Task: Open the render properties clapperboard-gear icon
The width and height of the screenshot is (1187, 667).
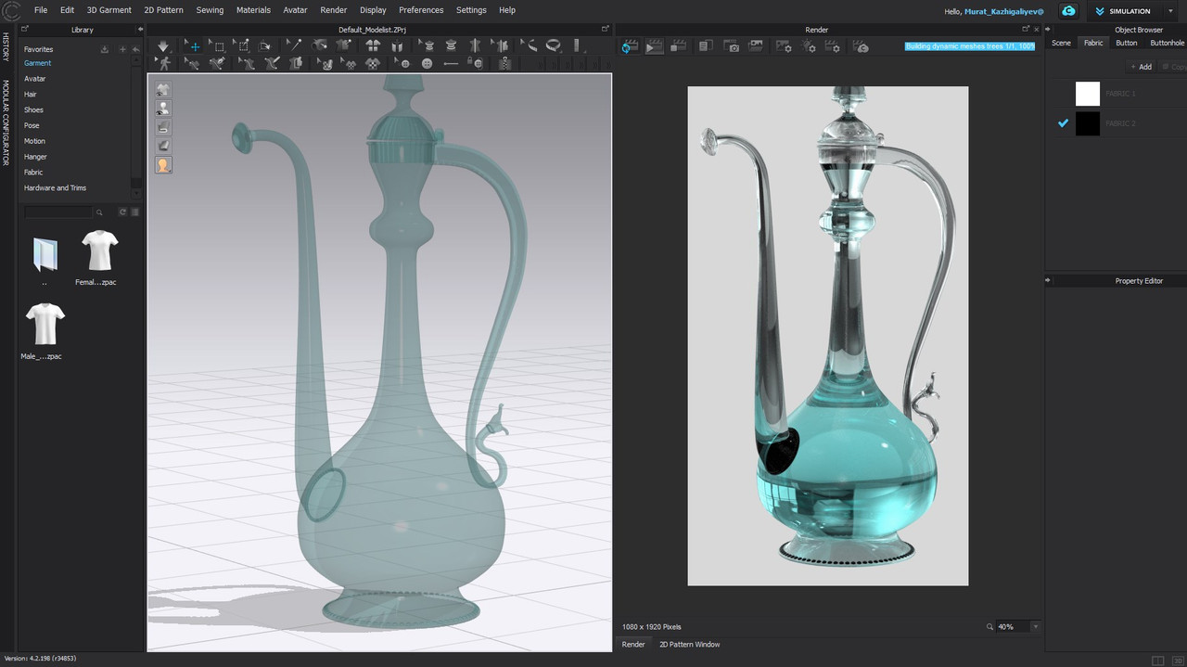Action: coord(832,46)
